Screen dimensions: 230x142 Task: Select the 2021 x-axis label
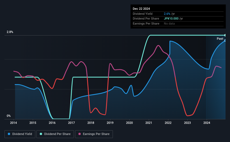pos(149,123)
